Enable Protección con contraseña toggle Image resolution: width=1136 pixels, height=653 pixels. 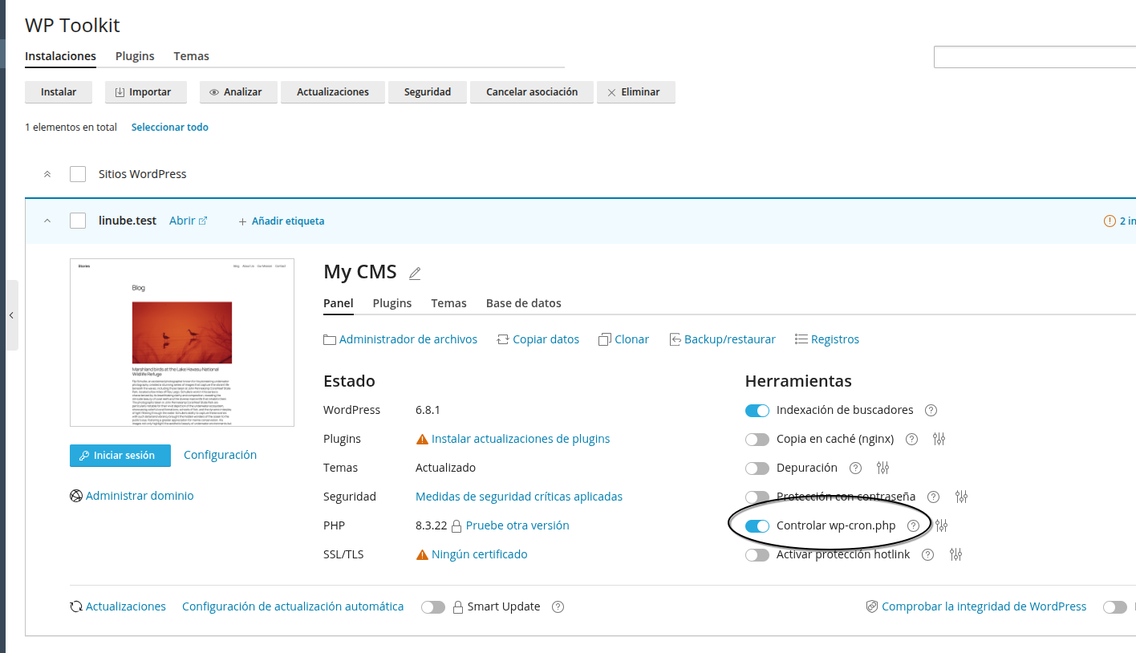pos(757,497)
